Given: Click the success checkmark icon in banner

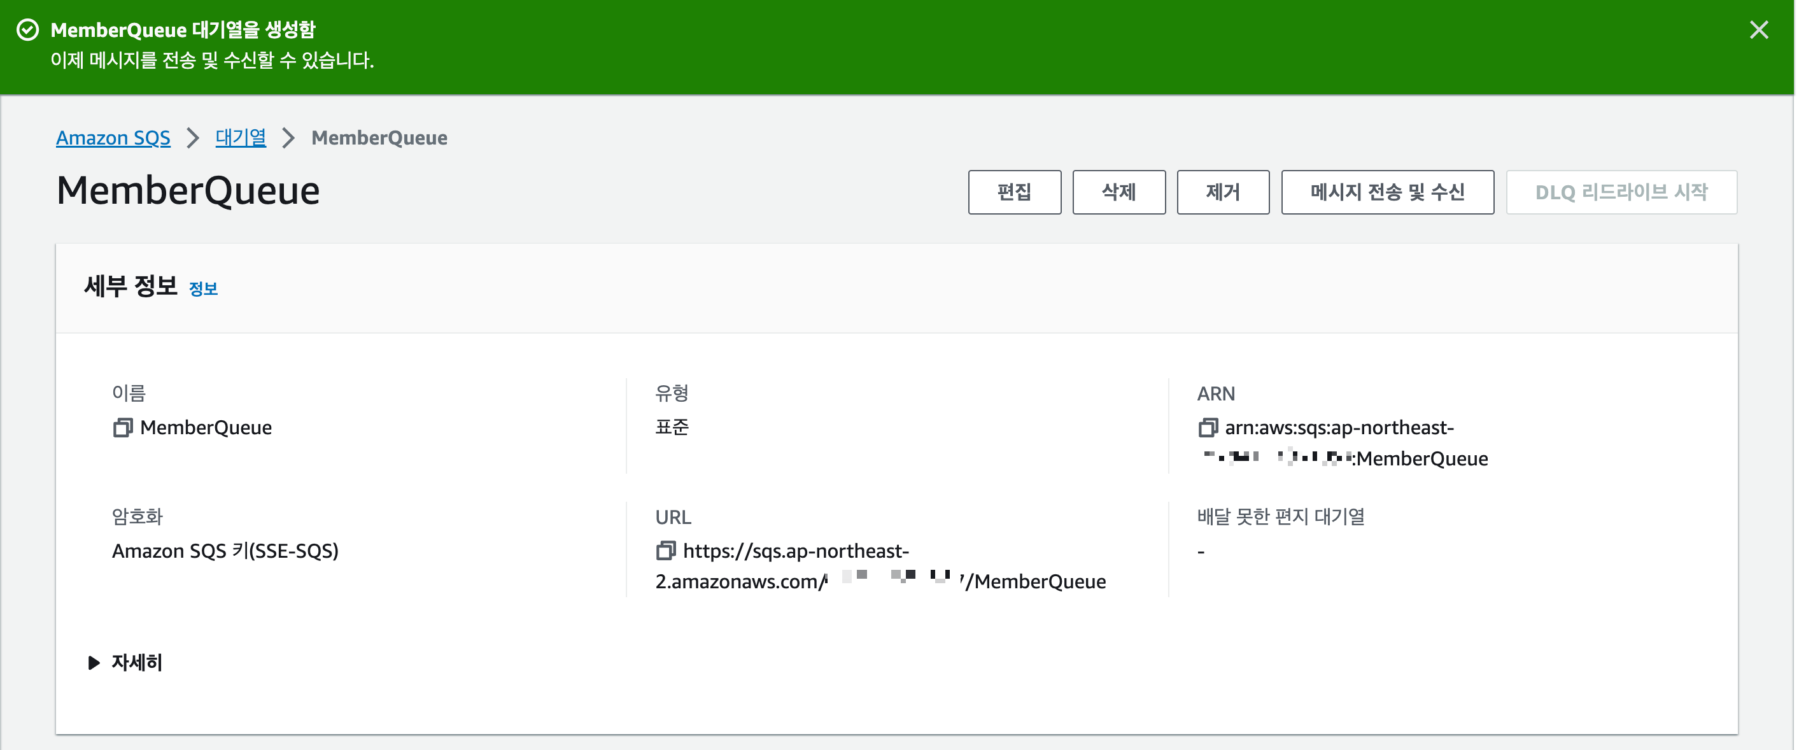Looking at the screenshot, I should (x=29, y=29).
